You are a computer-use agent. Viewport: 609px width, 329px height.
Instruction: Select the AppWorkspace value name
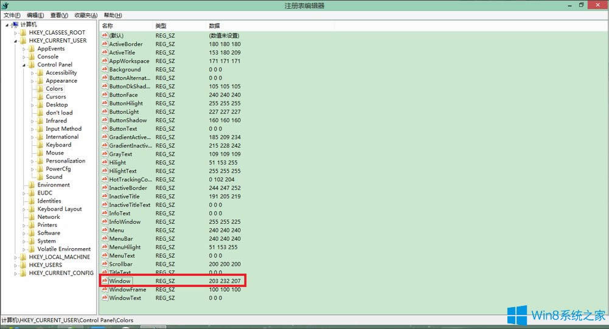(129, 61)
